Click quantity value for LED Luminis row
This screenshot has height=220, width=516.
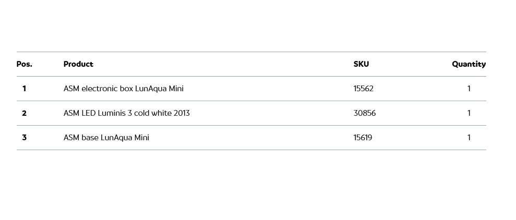[469, 113]
